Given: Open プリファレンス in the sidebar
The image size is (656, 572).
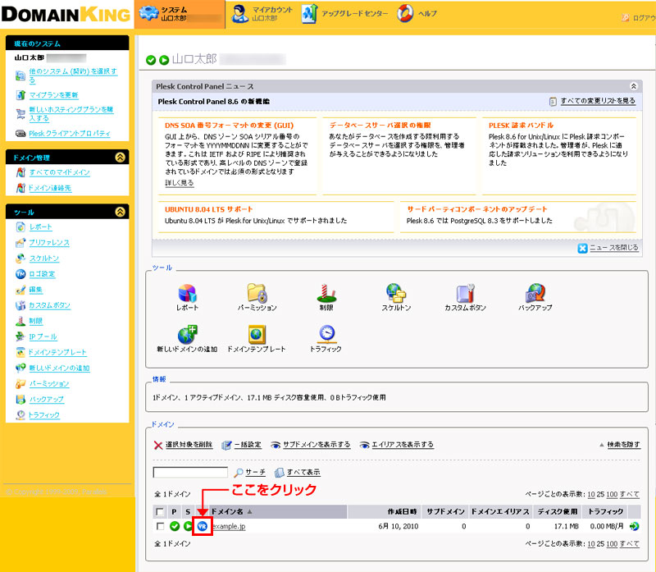Looking at the screenshot, I should (x=49, y=243).
